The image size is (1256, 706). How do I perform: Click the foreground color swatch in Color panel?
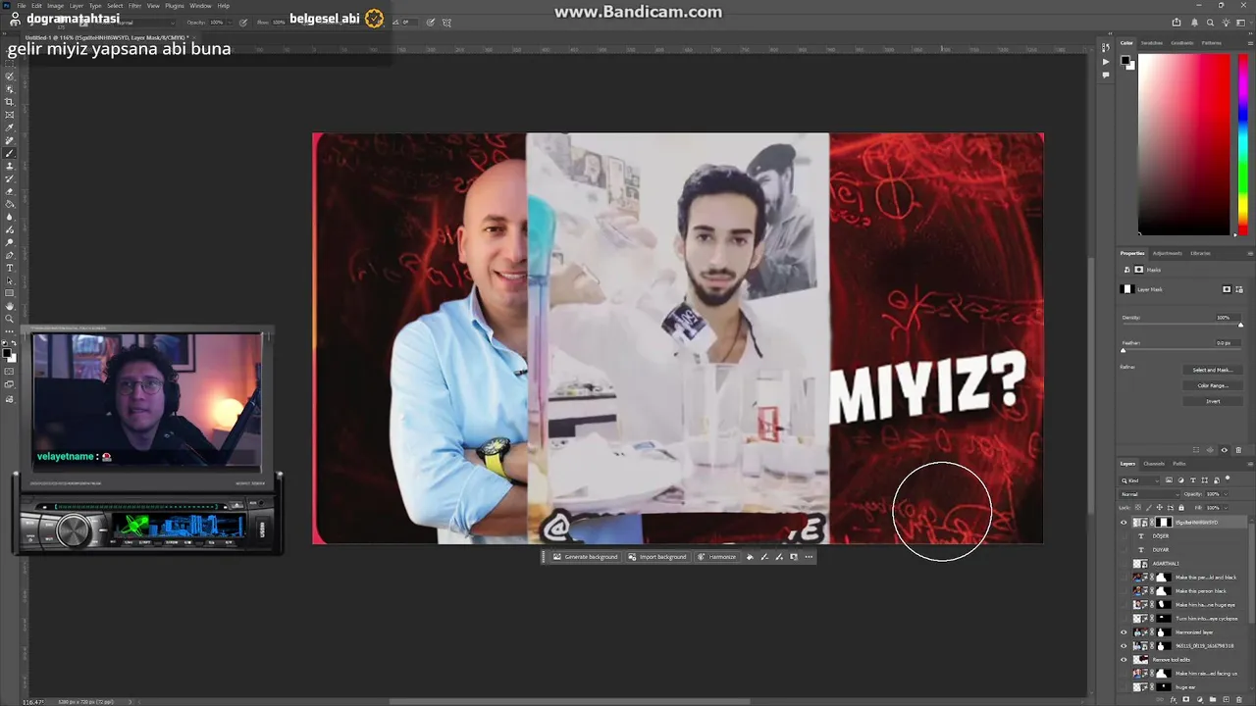[1127, 61]
